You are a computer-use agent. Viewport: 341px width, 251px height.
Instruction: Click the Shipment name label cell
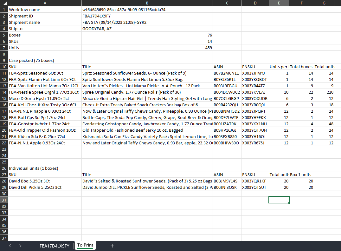click(x=45, y=22)
